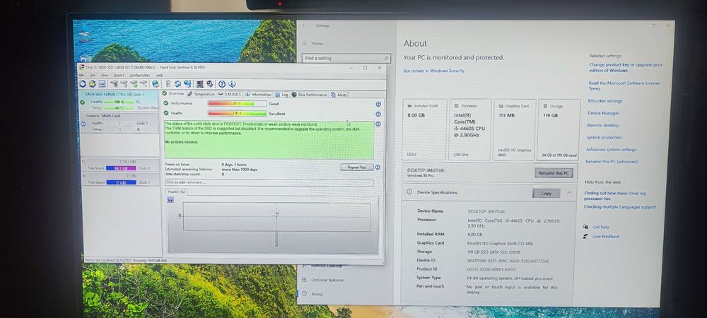Click the dark gear toolbar icon before help
Screen dimensions: 707x318
tap(210, 84)
